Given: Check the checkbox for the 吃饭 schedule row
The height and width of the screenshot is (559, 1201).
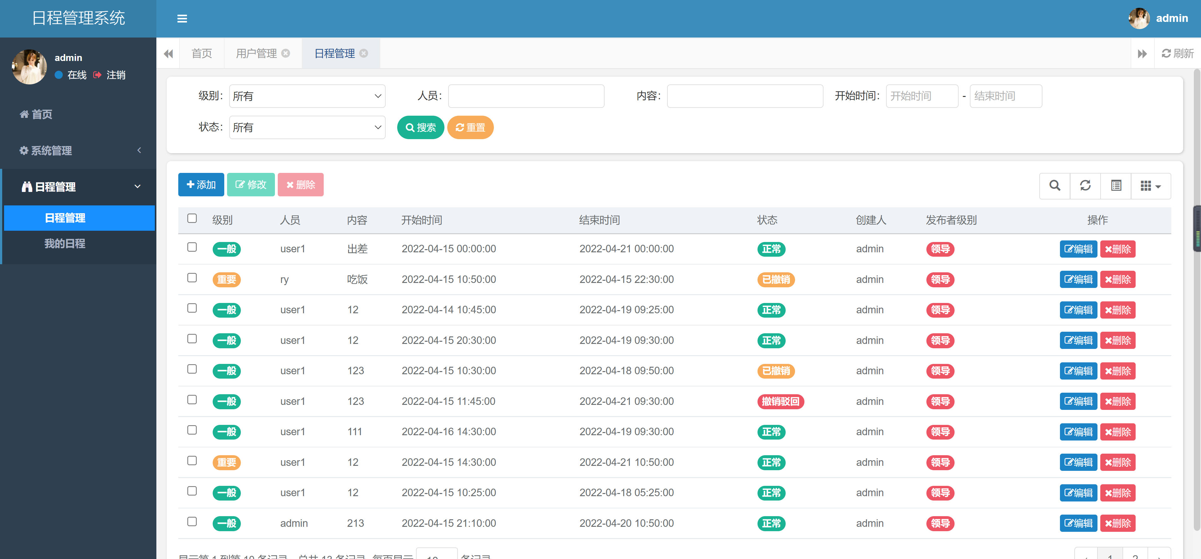Looking at the screenshot, I should [x=192, y=278].
